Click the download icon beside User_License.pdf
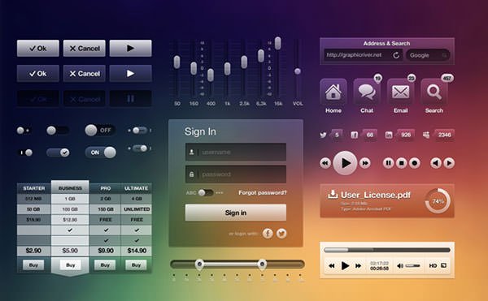Screen dimensions: 488x301 (x=333, y=194)
